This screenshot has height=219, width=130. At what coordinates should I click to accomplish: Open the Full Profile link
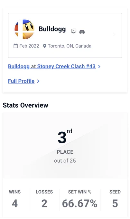point(21,81)
